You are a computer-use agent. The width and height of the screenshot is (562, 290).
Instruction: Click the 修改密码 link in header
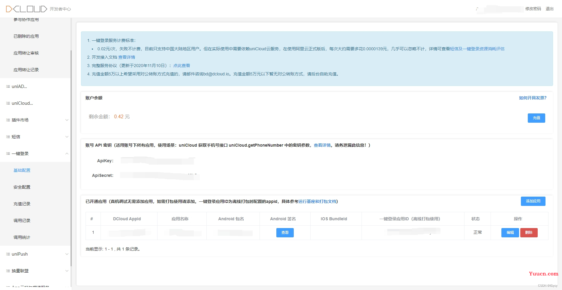533,9
